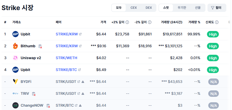
Task: Click the $91,861 depth value
Action: click(145, 34)
